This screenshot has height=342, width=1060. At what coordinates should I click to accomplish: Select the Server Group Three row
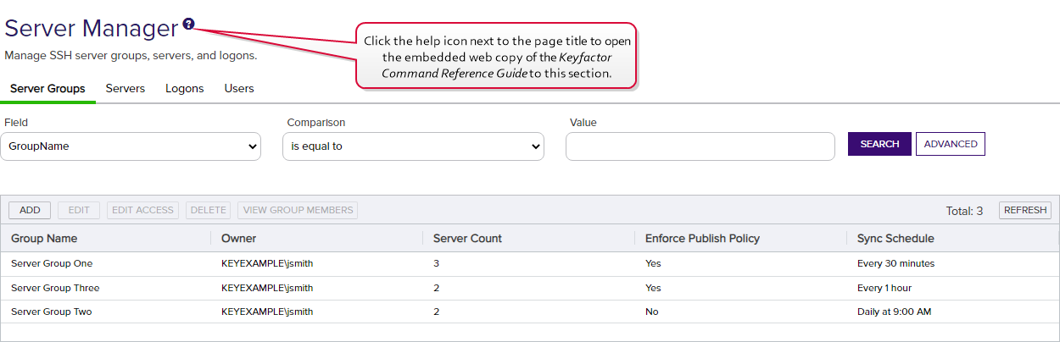pyautogui.click(x=530, y=288)
